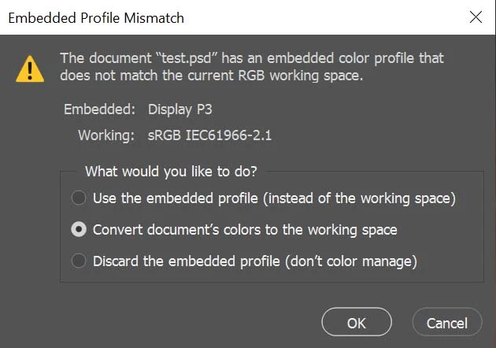Screen dimensions: 496x348
Task: Click the 'Working:' field label
Action: click(x=106, y=135)
